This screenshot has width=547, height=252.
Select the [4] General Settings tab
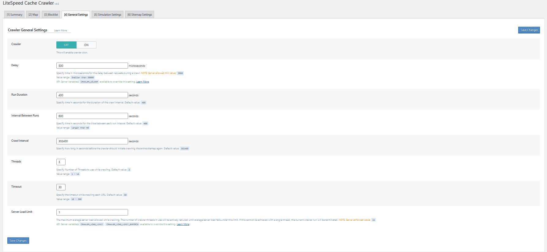(76, 15)
